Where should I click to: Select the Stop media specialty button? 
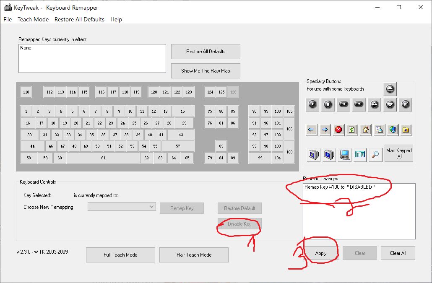[328, 104]
